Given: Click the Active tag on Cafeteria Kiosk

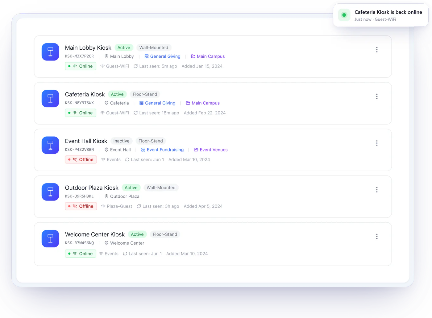Looking at the screenshot, I should 117,94.
